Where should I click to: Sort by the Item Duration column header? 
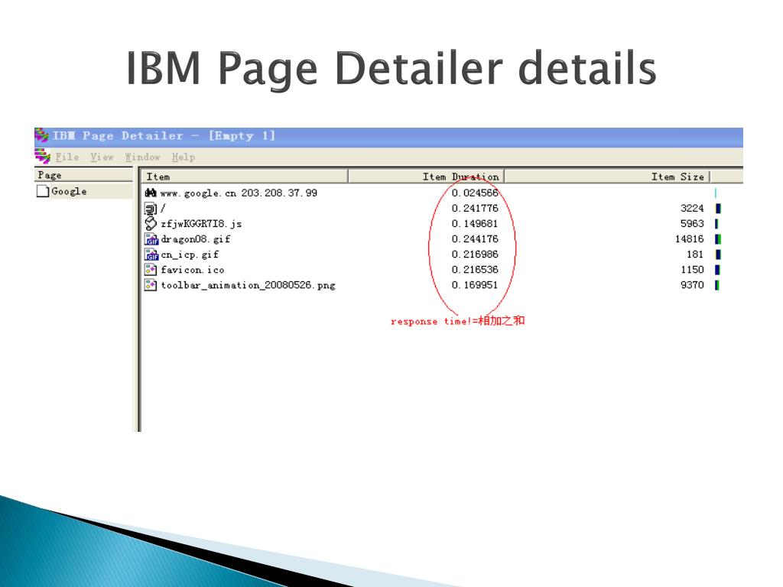[x=426, y=177]
